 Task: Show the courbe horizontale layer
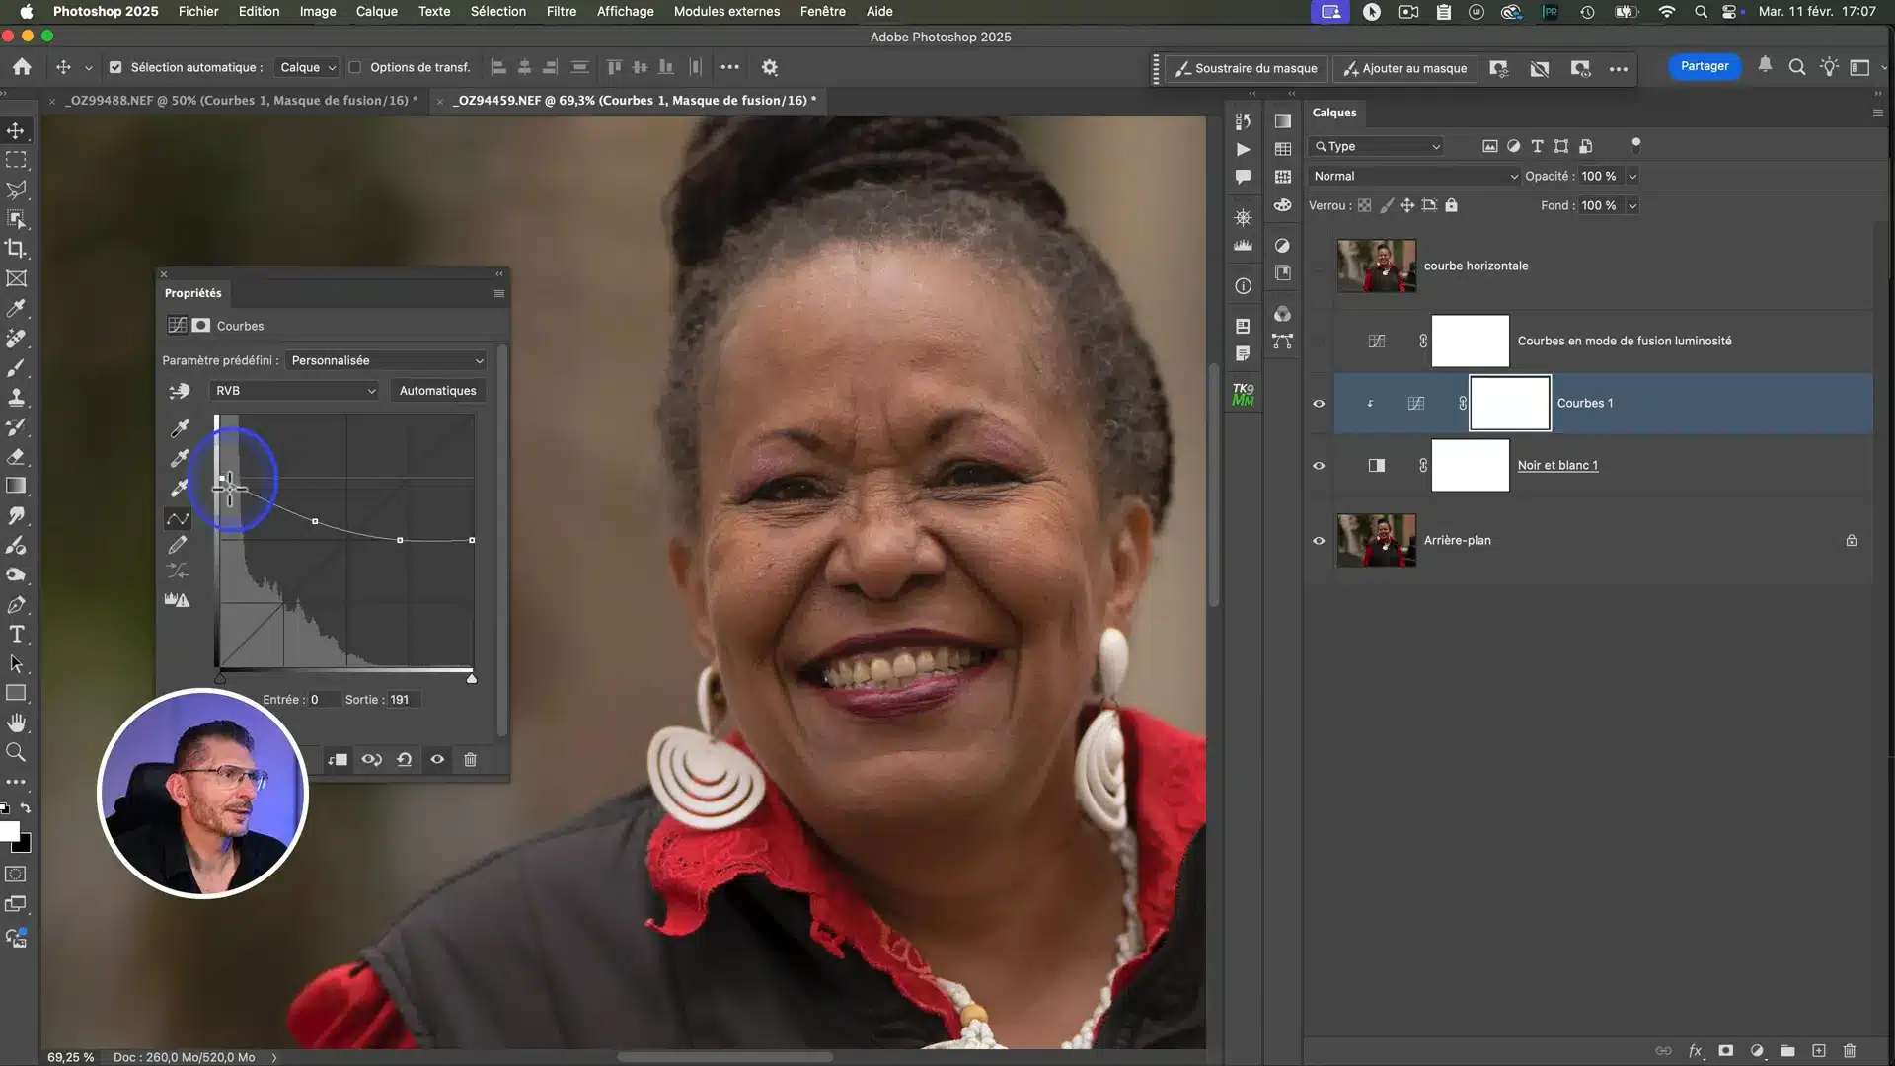[1319, 266]
